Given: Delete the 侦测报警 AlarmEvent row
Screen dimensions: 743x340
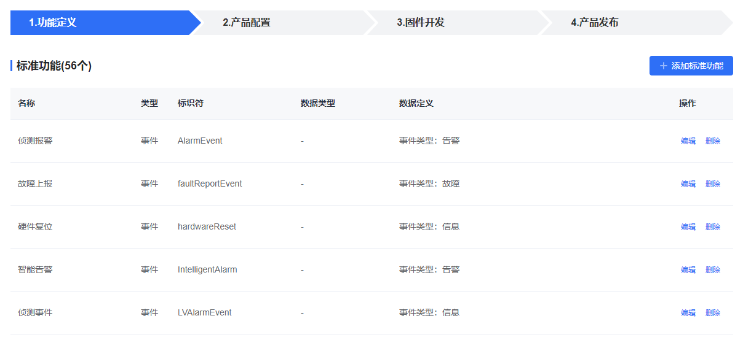Looking at the screenshot, I should pos(713,141).
